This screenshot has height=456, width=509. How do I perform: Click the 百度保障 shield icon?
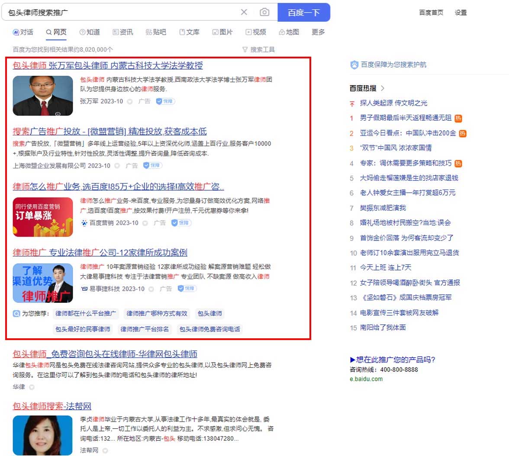(x=354, y=65)
